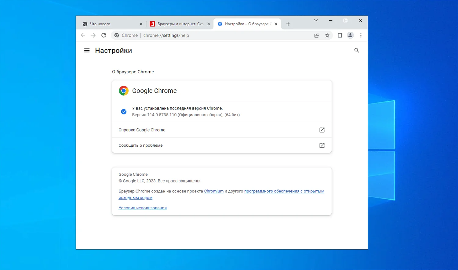Reload the page with refresh icon
458x270 pixels.
click(x=104, y=35)
